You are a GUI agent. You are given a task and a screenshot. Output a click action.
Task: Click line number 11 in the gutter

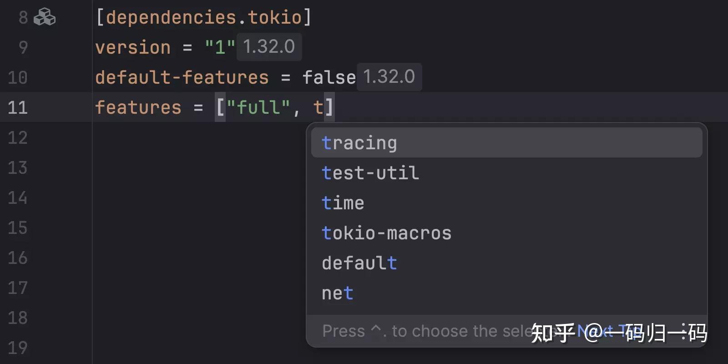(18, 107)
